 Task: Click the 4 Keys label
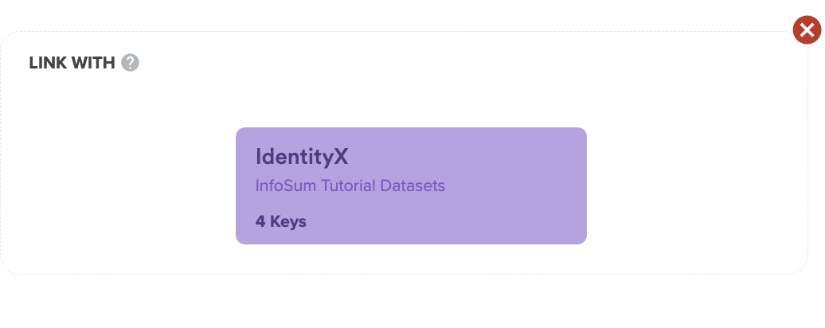(x=280, y=221)
